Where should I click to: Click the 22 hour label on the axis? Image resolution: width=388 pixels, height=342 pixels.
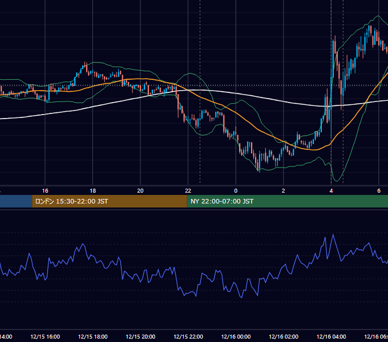188,191
